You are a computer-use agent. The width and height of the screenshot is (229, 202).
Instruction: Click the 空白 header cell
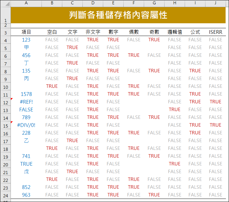point(52,32)
